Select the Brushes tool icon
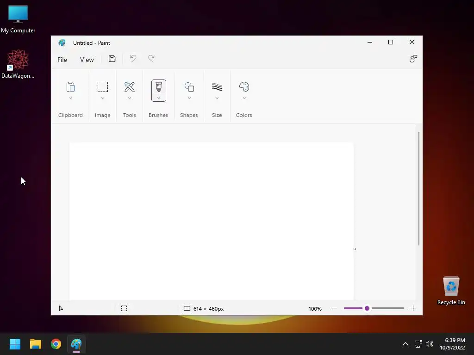The width and height of the screenshot is (474, 355). pyautogui.click(x=159, y=86)
